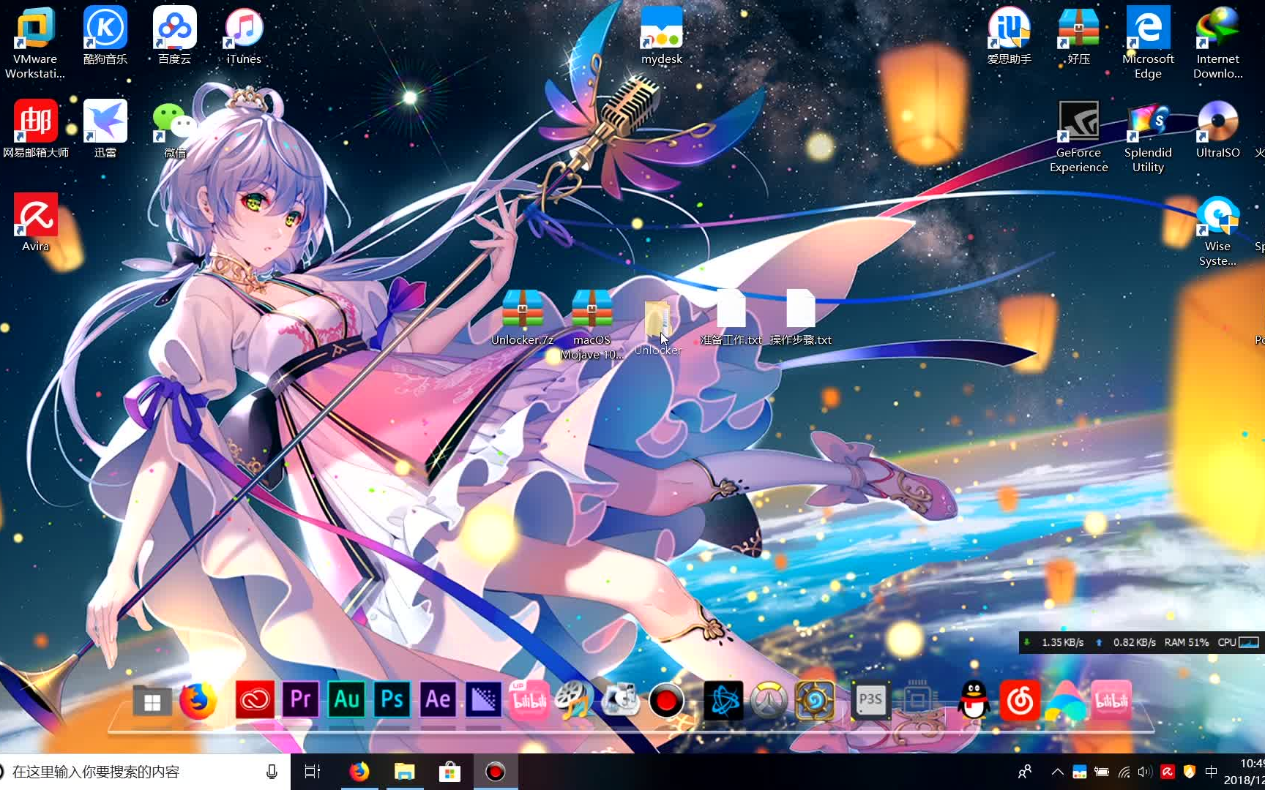Open the volume control tray icon
The height and width of the screenshot is (790, 1265).
(x=1145, y=772)
